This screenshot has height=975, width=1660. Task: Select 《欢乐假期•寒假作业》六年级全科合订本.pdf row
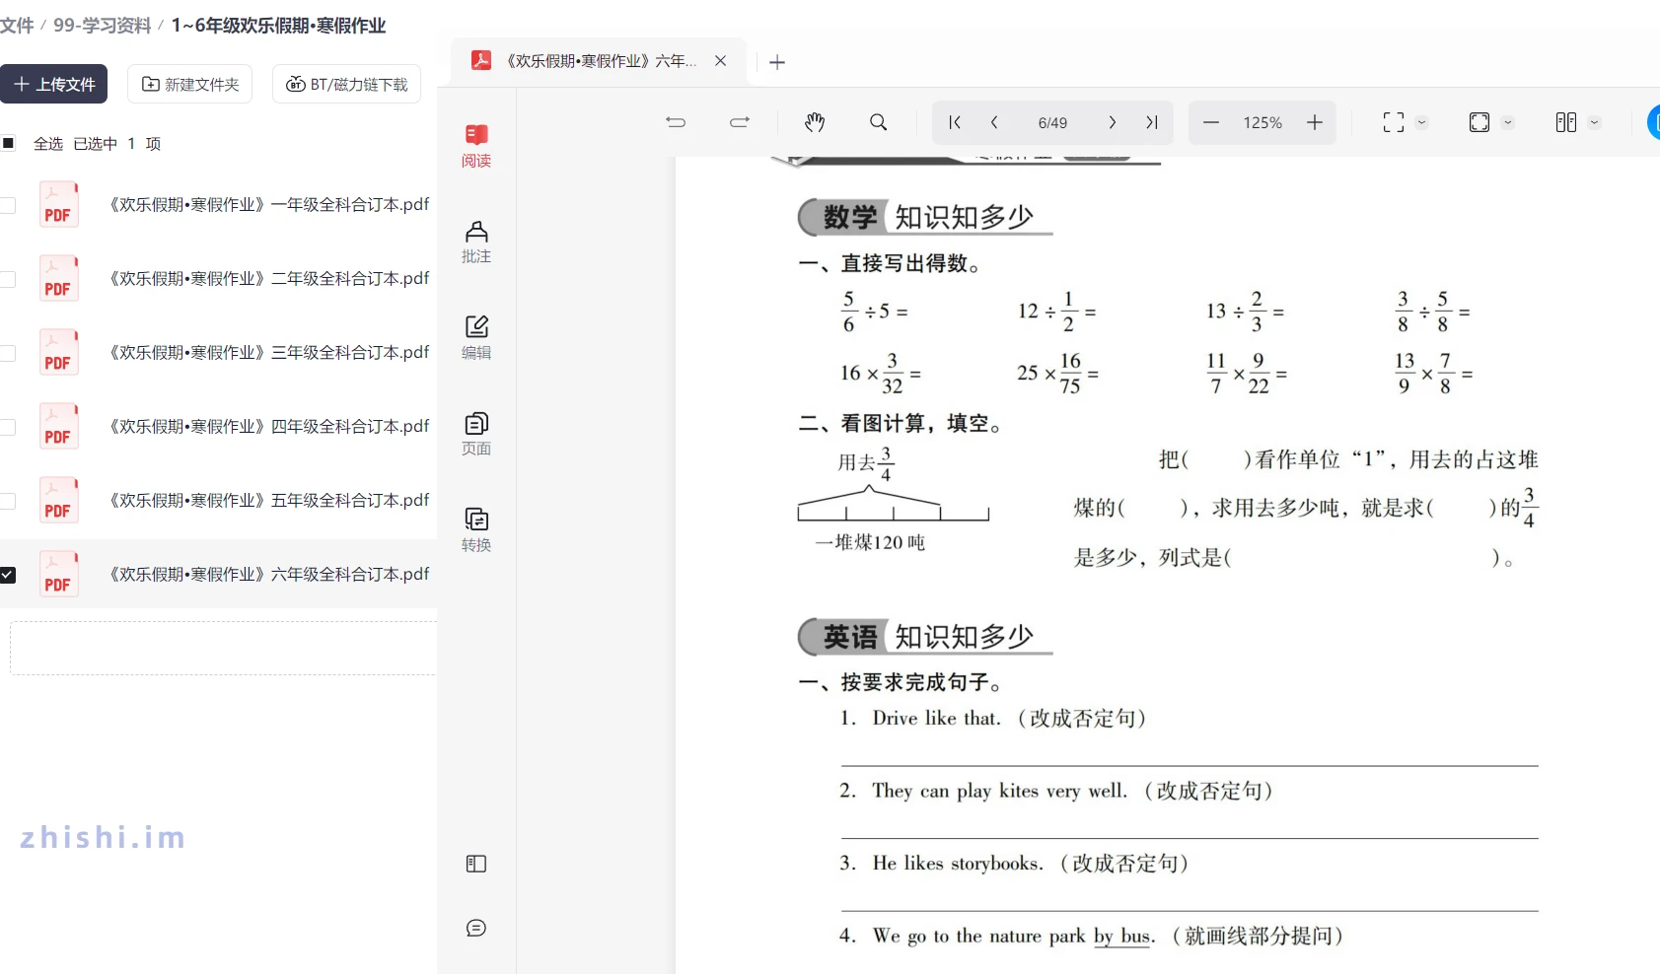[218, 574]
